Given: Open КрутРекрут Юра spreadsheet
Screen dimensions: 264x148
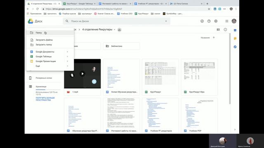Looking at the screenshot, I should (199, 77).
